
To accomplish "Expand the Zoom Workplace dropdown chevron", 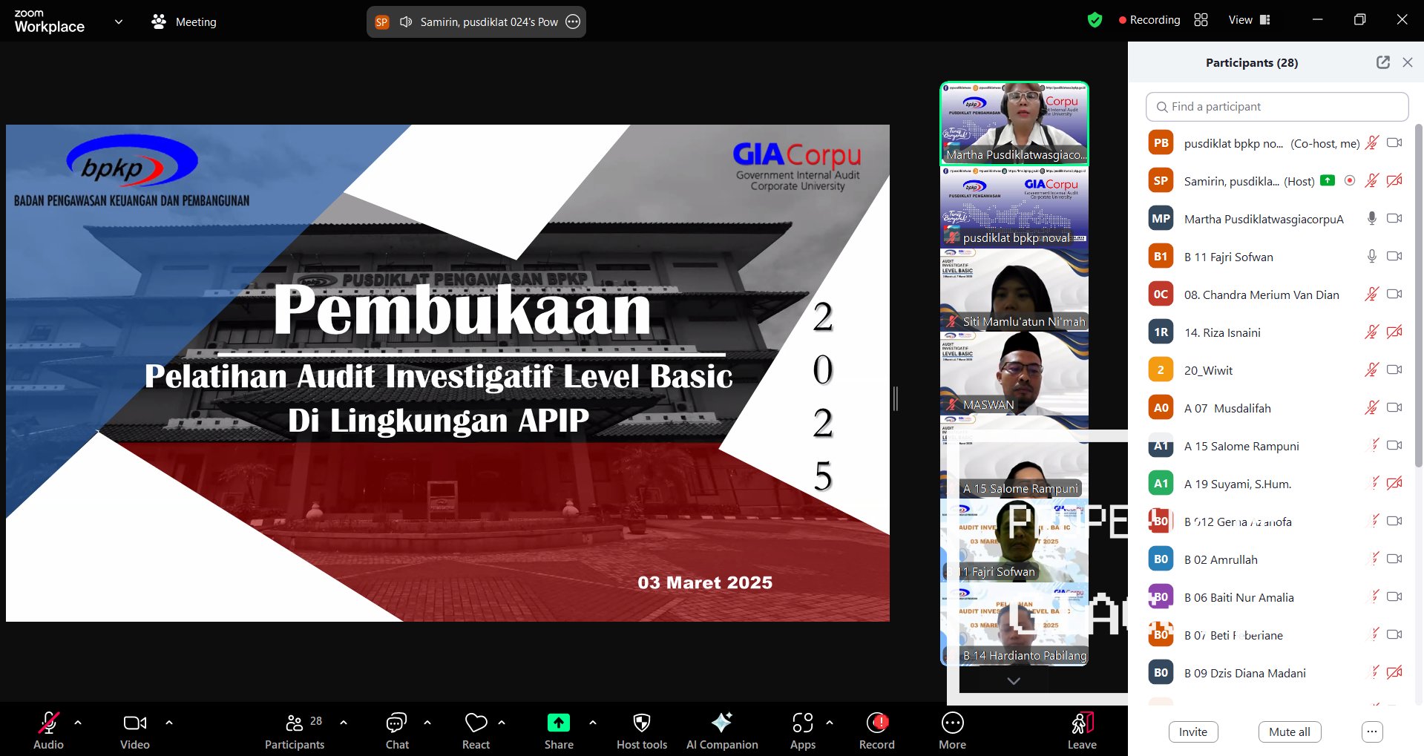I will [x=118, y=22].
